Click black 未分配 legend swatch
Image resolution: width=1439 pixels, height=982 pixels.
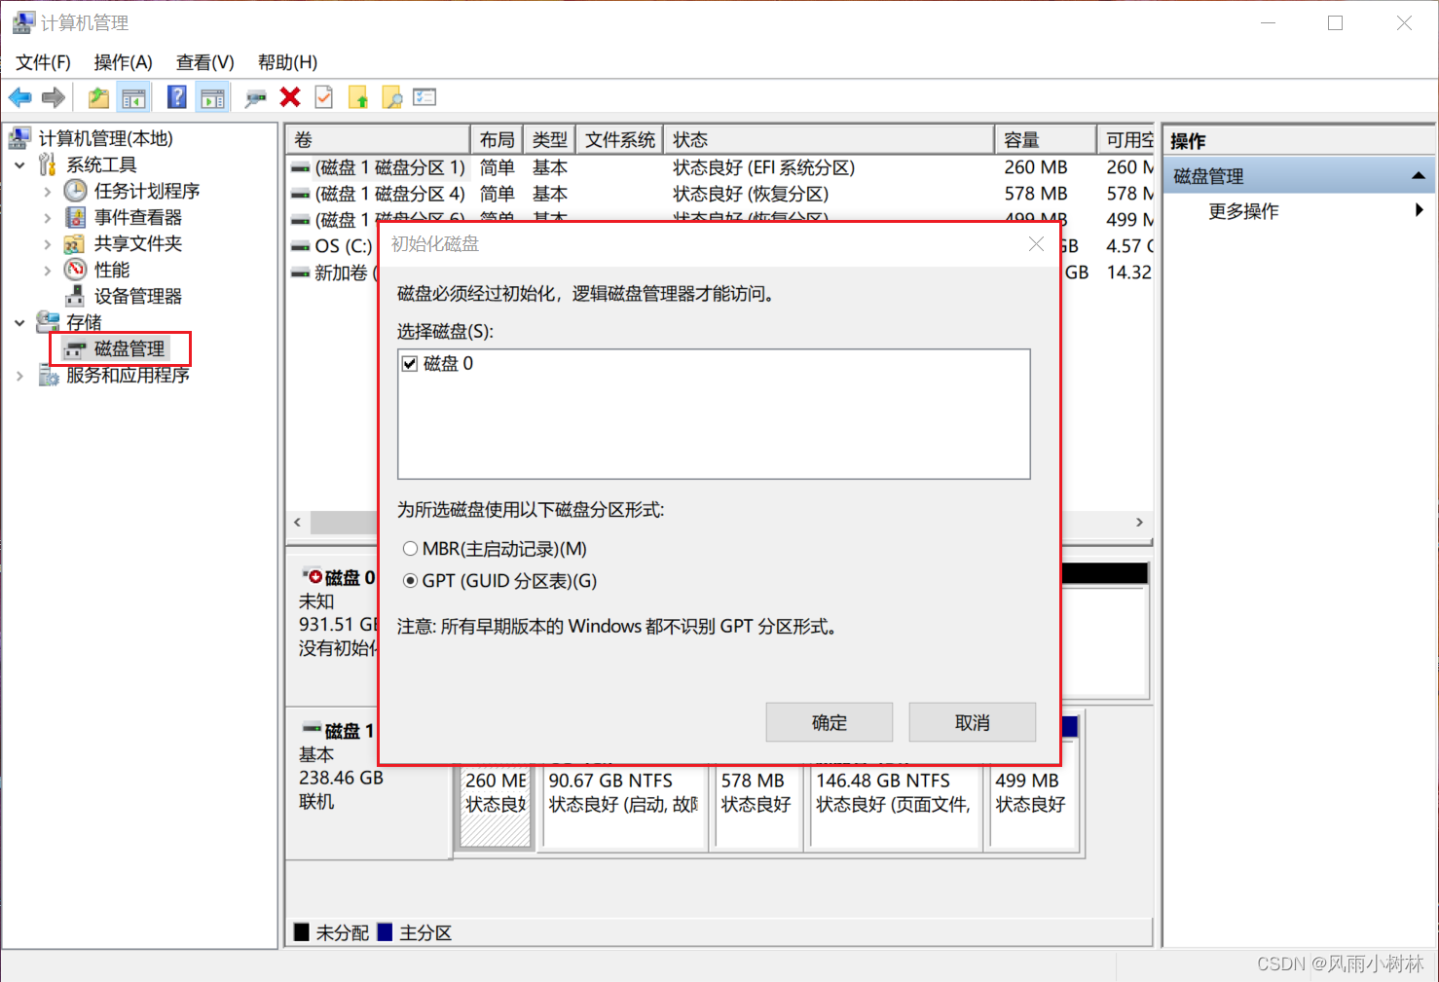[302, 932]
